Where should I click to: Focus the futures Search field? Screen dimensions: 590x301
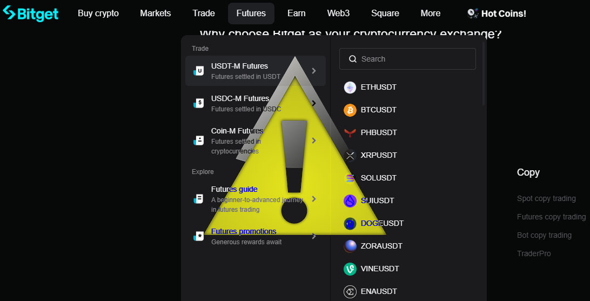[407, 59]
